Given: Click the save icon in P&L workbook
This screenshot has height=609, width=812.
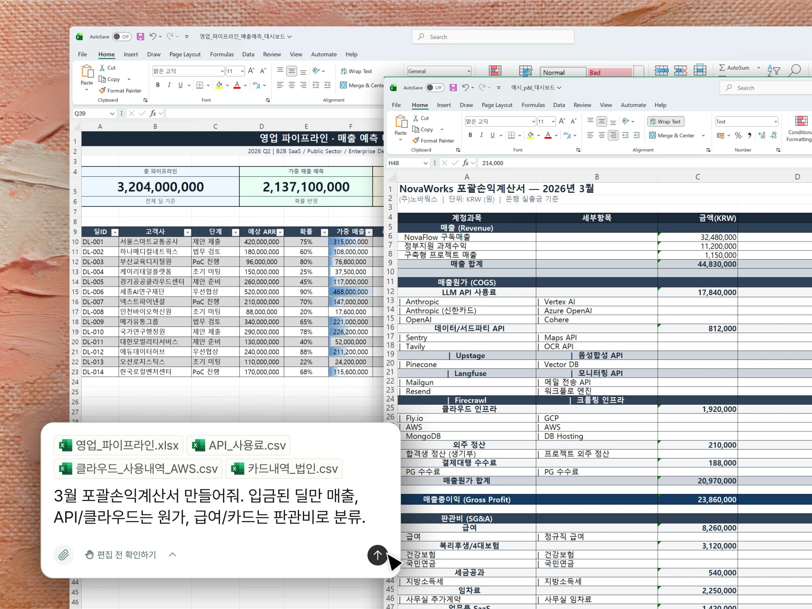Looking at the screenshot, I should coord(453,88).
